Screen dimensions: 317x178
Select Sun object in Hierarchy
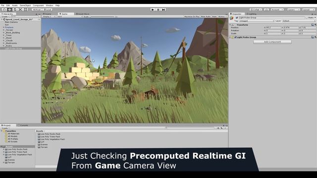[x=6, y=25]
